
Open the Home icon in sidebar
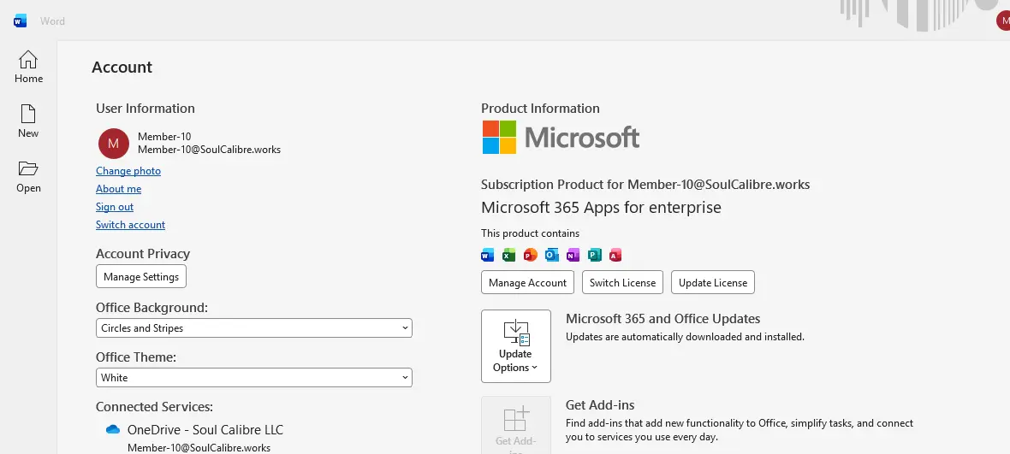pyautogui.click(x=27, y=60)
